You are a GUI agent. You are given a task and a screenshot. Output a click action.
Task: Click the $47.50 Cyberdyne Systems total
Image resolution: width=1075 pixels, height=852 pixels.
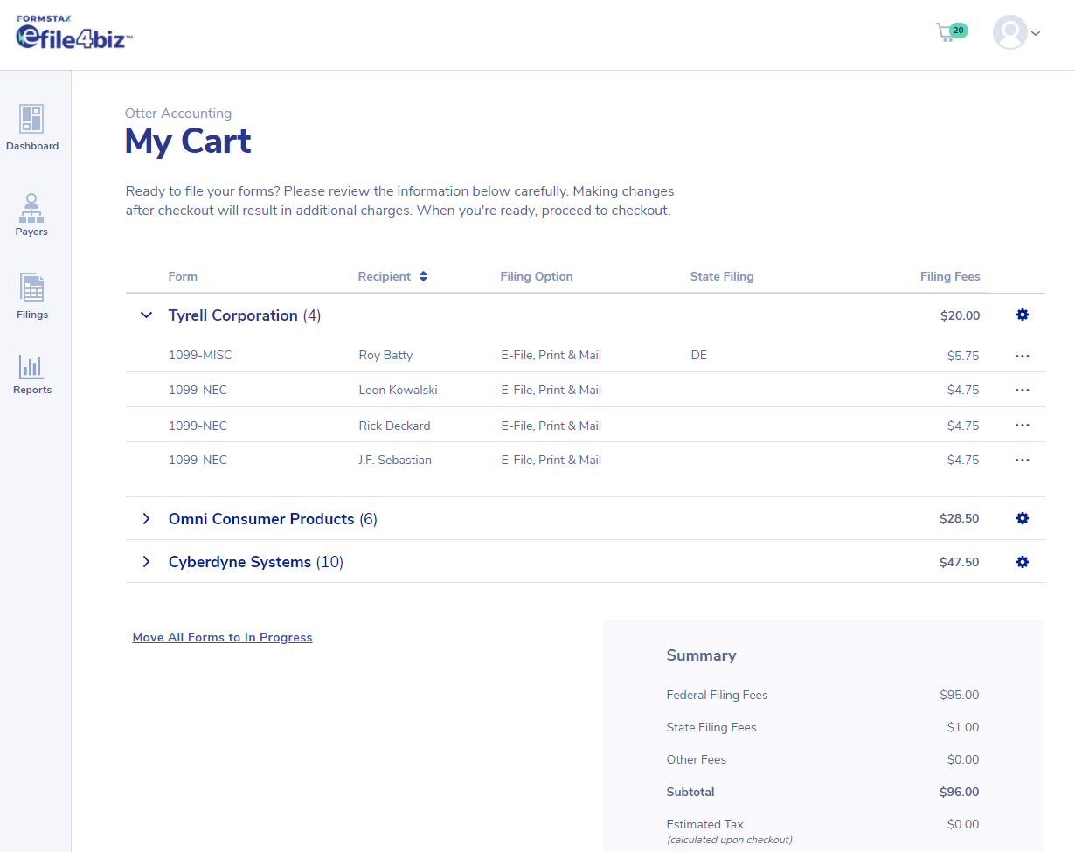click(x=960, y=562)
